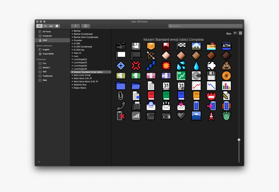Screen dimensions: 279x192
Task: Open the Modern collection
Action: [x=52, y=68]
